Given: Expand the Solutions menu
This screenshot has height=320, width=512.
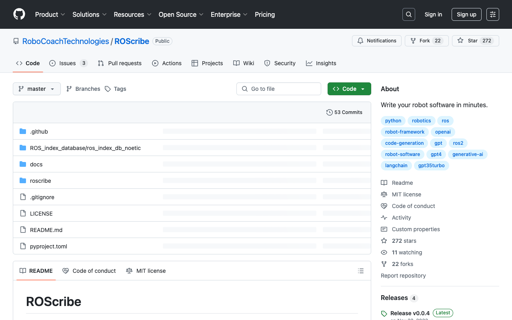Looking at the screenshot, I should (90, 14).
